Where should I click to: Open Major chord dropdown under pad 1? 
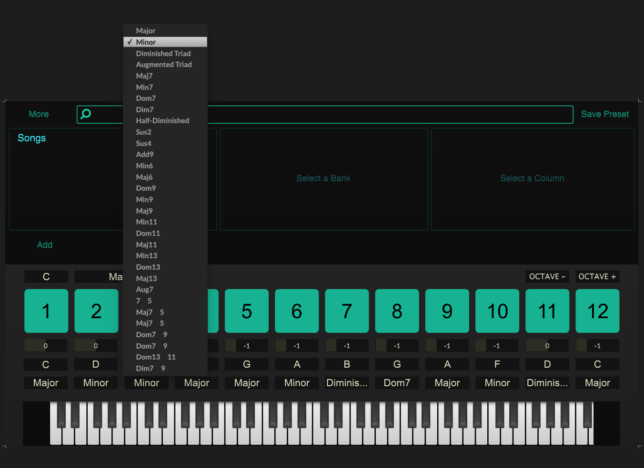(x=46, y=383)
